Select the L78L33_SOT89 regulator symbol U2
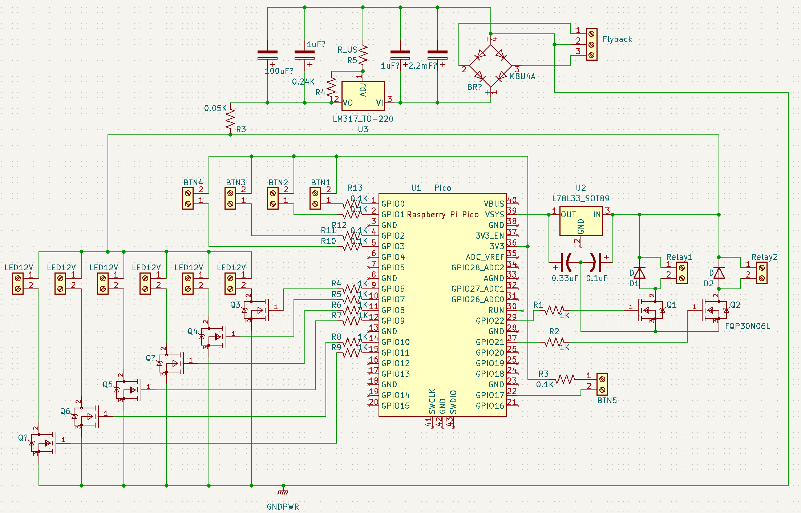Viewport: 801px width, 513px height. 581,221
